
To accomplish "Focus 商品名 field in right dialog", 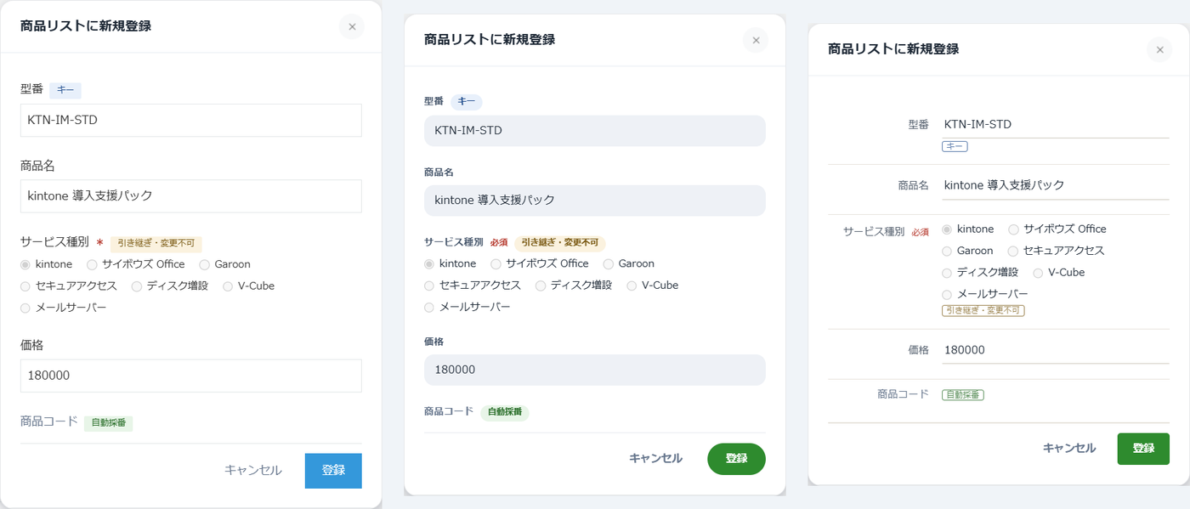I will [x=1056, y=185].
